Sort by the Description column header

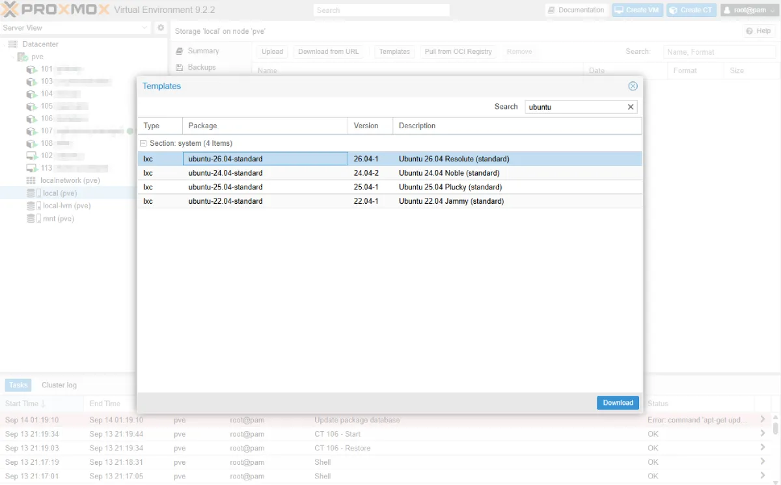[517, 126]
